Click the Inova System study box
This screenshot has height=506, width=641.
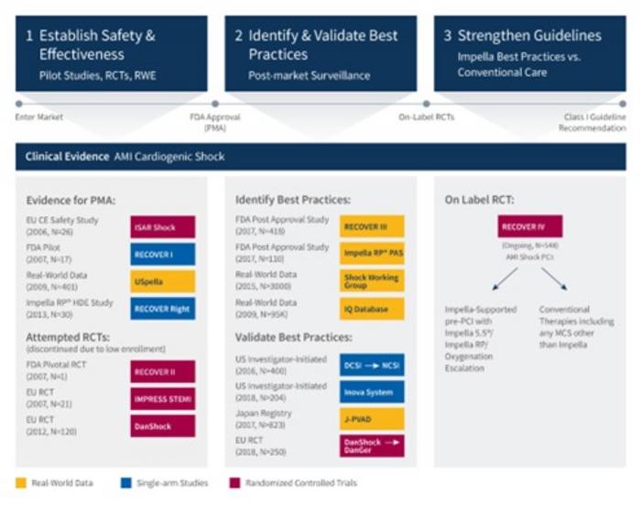[372, 391]
